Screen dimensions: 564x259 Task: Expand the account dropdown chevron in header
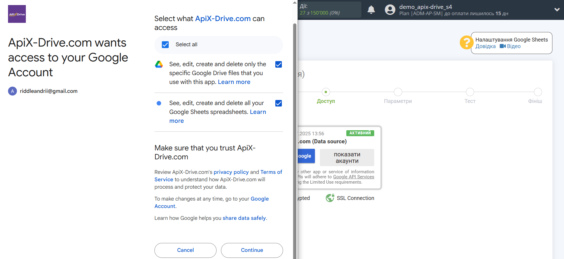(557, 9)
